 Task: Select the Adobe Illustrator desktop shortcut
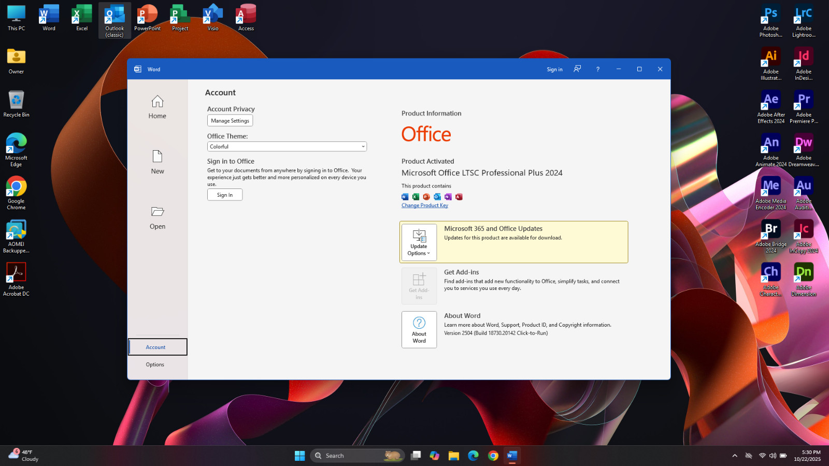771,64
